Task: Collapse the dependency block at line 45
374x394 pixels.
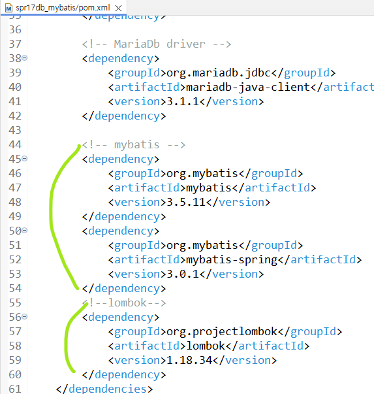Action: coord(24,159)
